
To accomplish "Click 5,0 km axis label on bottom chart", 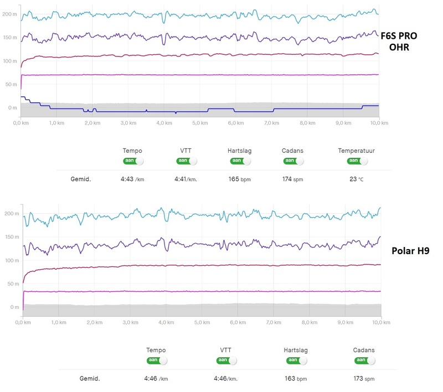I will 202,322.
